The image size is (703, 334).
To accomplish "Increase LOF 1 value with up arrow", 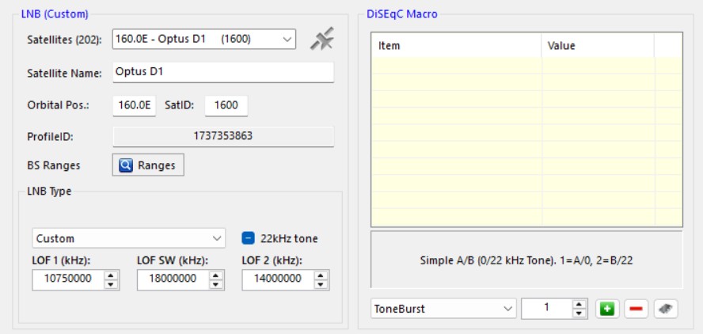I will coord(112,275).
